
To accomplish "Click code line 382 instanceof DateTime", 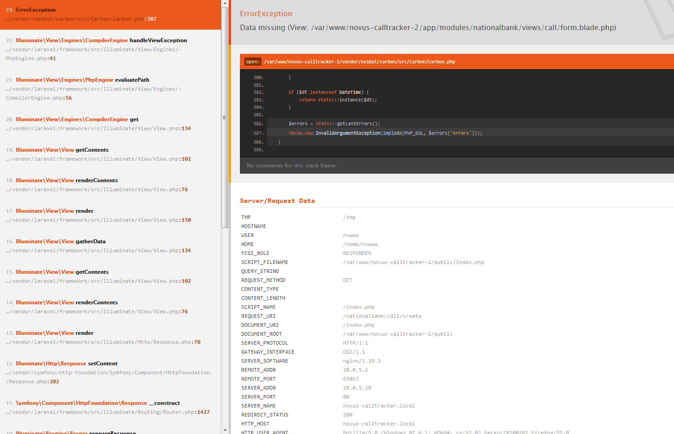I will (329, 92).
